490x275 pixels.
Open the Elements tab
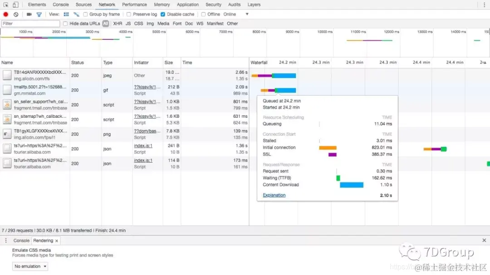(37, 5)
